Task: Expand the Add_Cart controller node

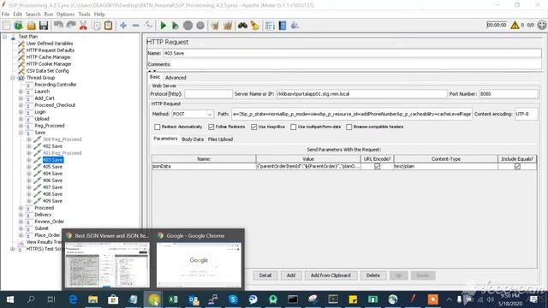Action: point(21,98)
